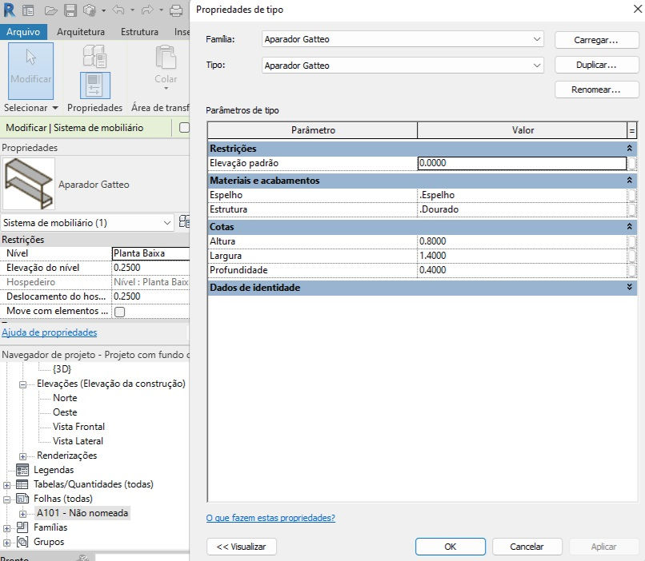Redo with the forward arrow icon
The height and width of the screenshot is (561, 645).
pyautogui.click(x=147, y=10)
